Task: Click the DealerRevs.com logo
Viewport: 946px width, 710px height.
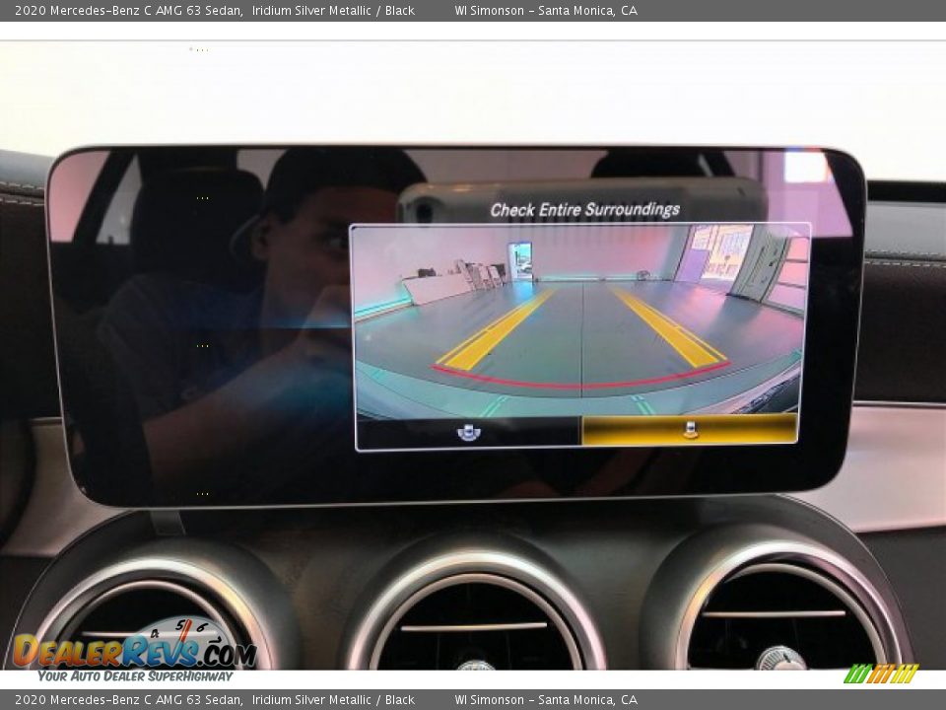Action: pyautogui.click(x=134, y=650)
